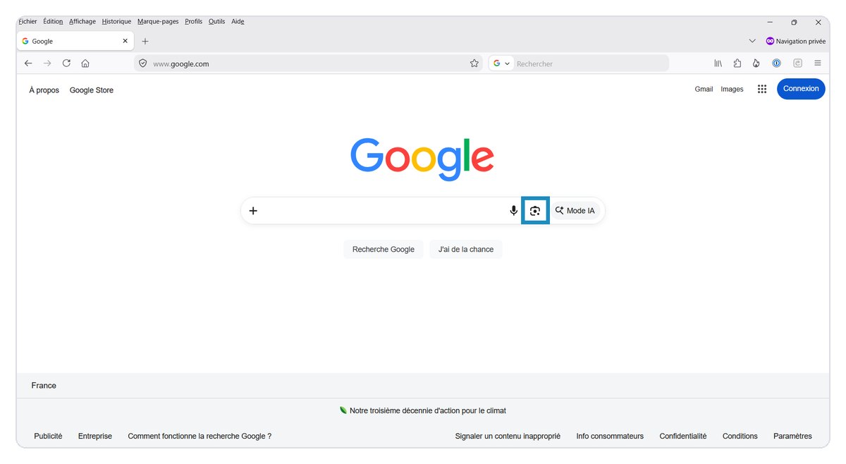Image resolution: width=846 pixels, height=464 pixels.
Task: Open the library bookshelf icon
Action: tap(718, 63)
